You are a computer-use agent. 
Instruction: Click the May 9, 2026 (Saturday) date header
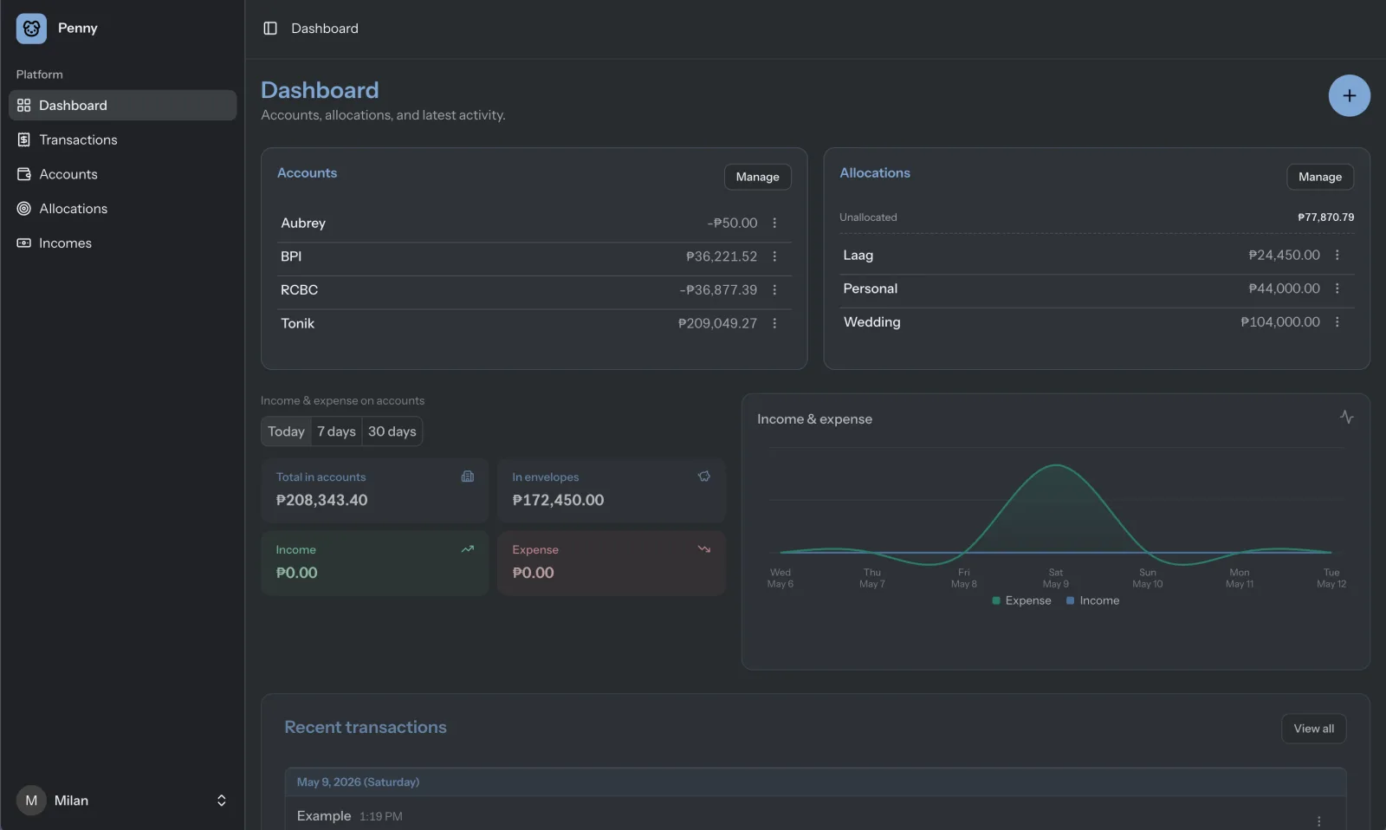(x=358, y=782)
